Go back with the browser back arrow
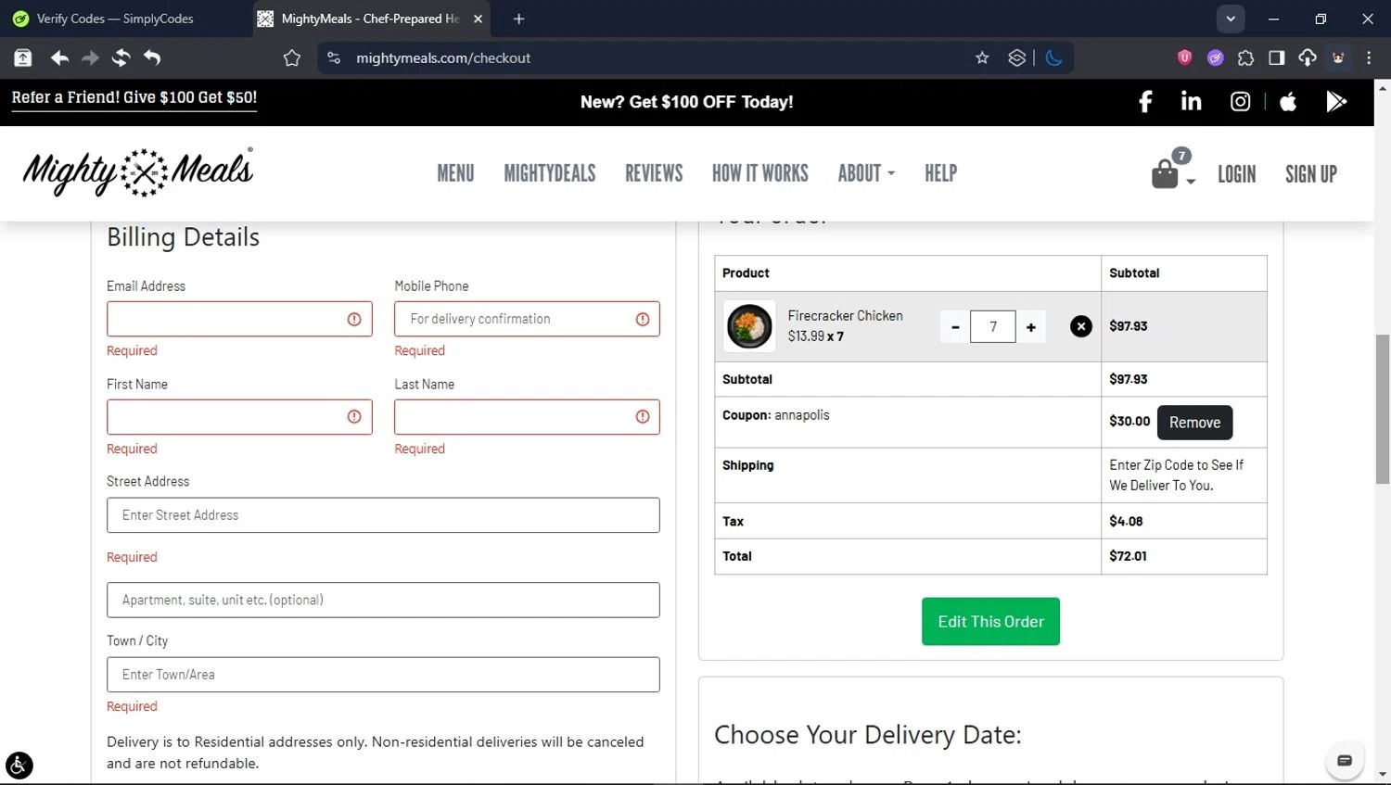The height and width of the screenshot is (785, 1391). tap(59, 57)
